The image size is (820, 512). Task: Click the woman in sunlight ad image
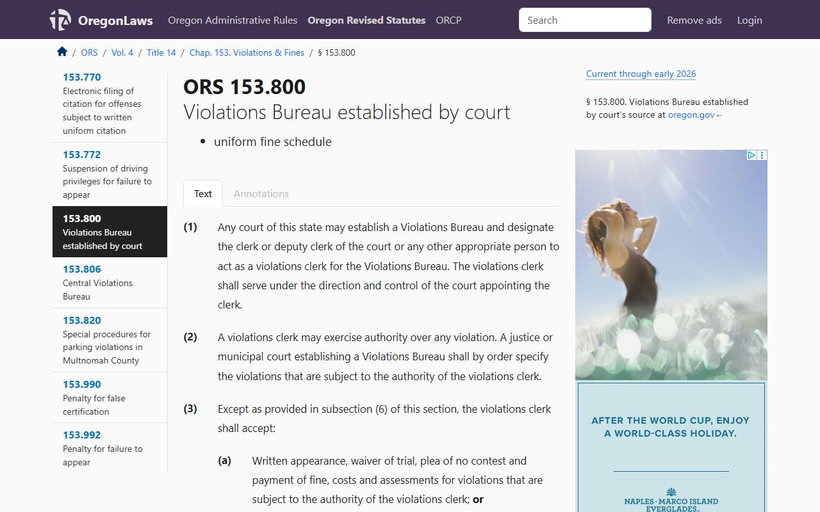[671, 265]
